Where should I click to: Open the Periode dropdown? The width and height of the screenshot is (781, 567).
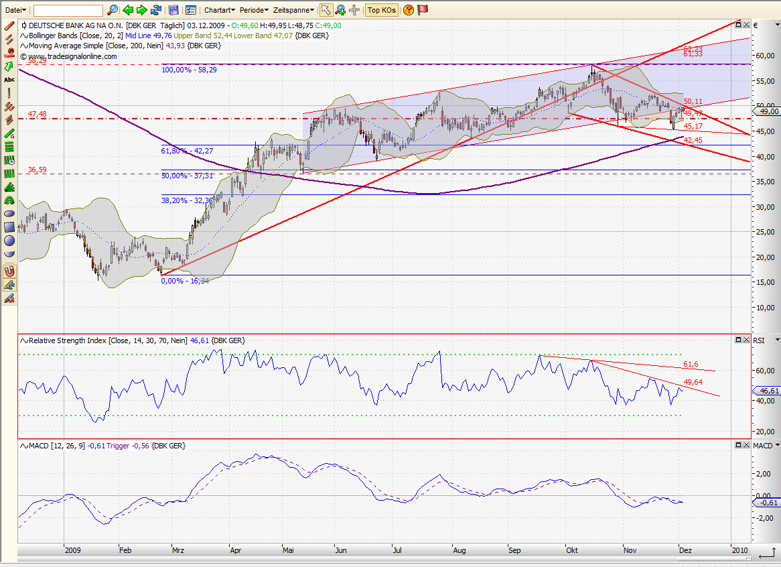pos(253,10)
